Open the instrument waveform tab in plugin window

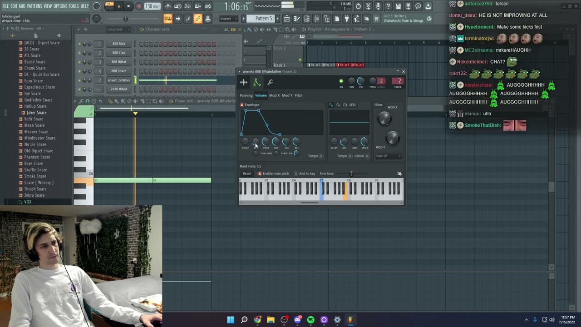click(244, 82)
